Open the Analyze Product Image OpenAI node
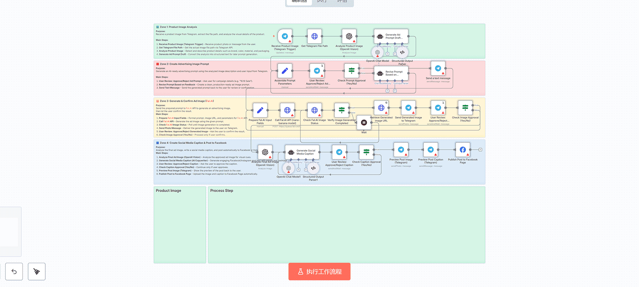The height and width of the screenshot is (287, 639). tap(349, 36)
